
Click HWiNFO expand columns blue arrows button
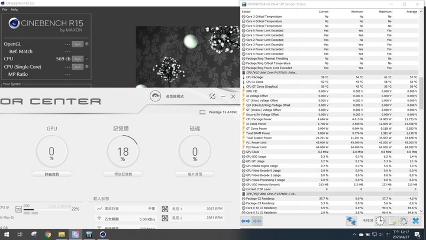[246, 221]
